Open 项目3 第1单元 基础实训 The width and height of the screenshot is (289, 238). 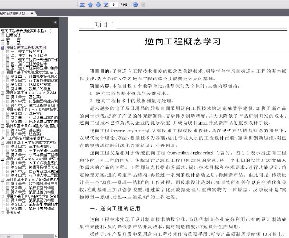(27, 97)
